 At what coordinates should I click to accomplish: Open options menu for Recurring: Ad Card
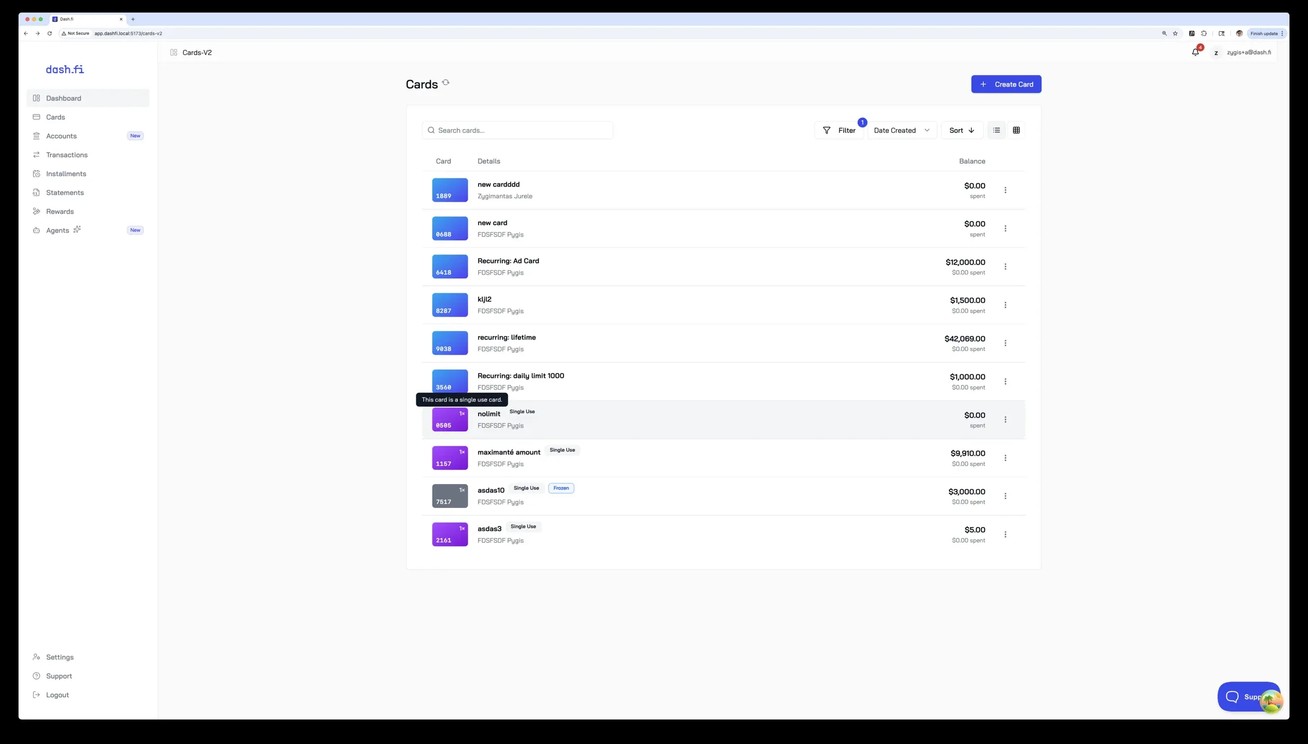point(1006,267)
